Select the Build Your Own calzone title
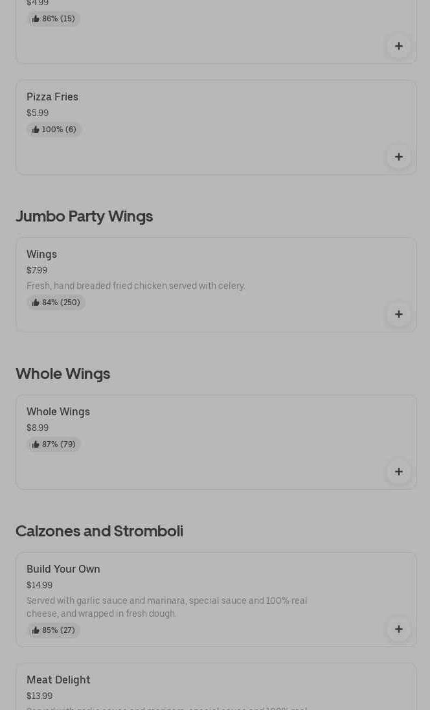 pos(63,569)
